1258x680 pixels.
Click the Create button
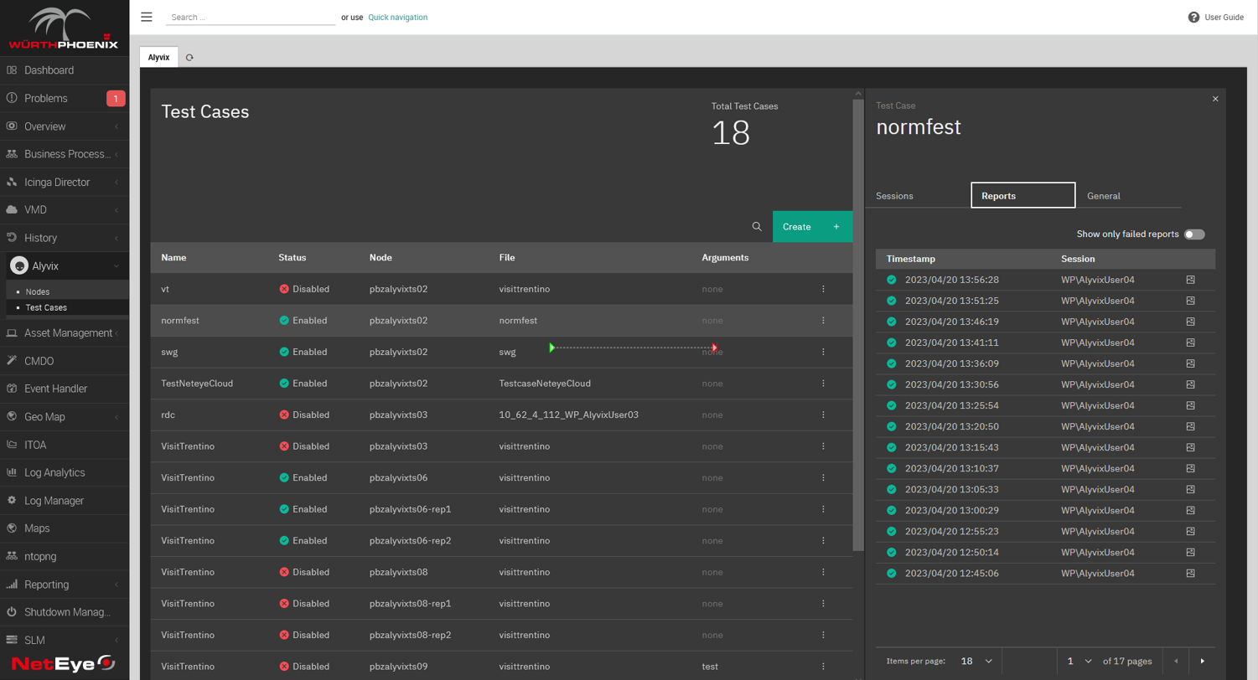click(812, 227)
